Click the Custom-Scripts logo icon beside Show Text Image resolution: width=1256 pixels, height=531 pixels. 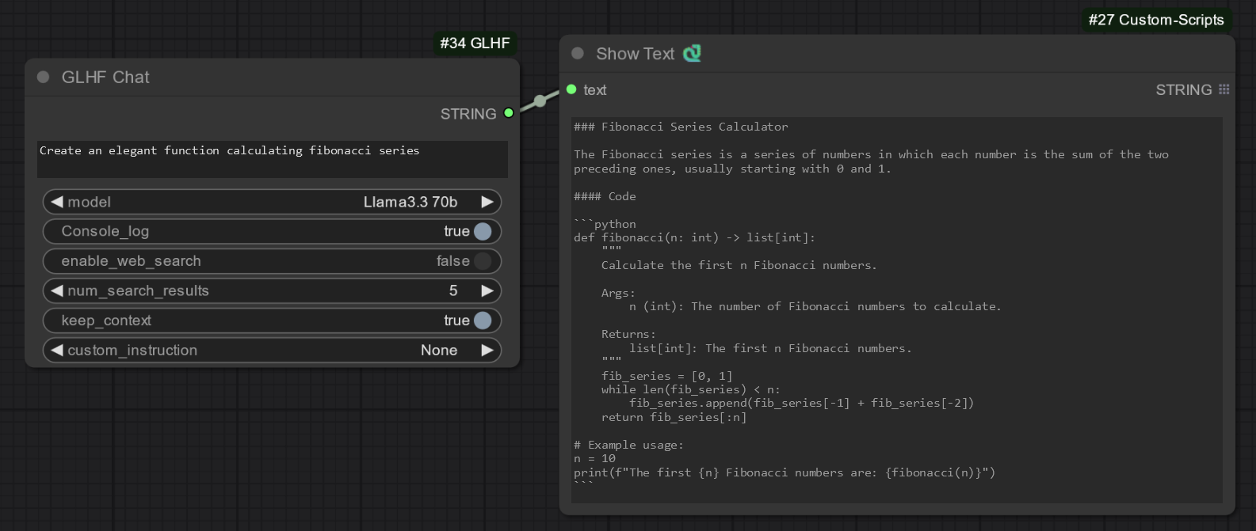(692, 53)
